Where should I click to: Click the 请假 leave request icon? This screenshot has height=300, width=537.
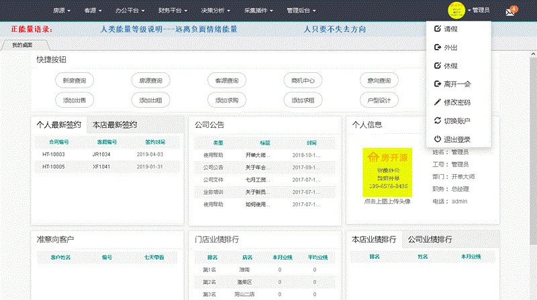[x=438, y=29]
